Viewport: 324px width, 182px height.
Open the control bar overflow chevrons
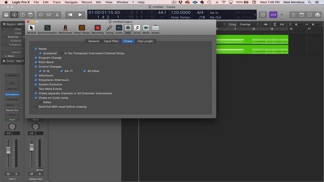click(x=281, y=15)
